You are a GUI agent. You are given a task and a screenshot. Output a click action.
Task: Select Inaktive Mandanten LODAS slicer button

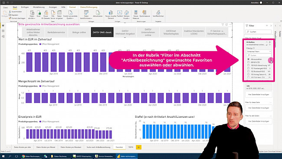(x=194, y=32)
